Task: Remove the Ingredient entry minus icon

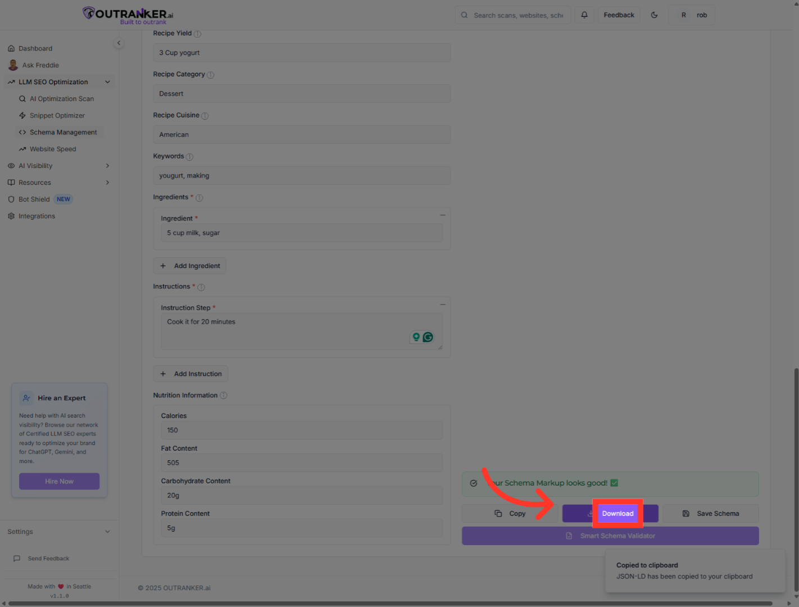Action: [443, 215]
